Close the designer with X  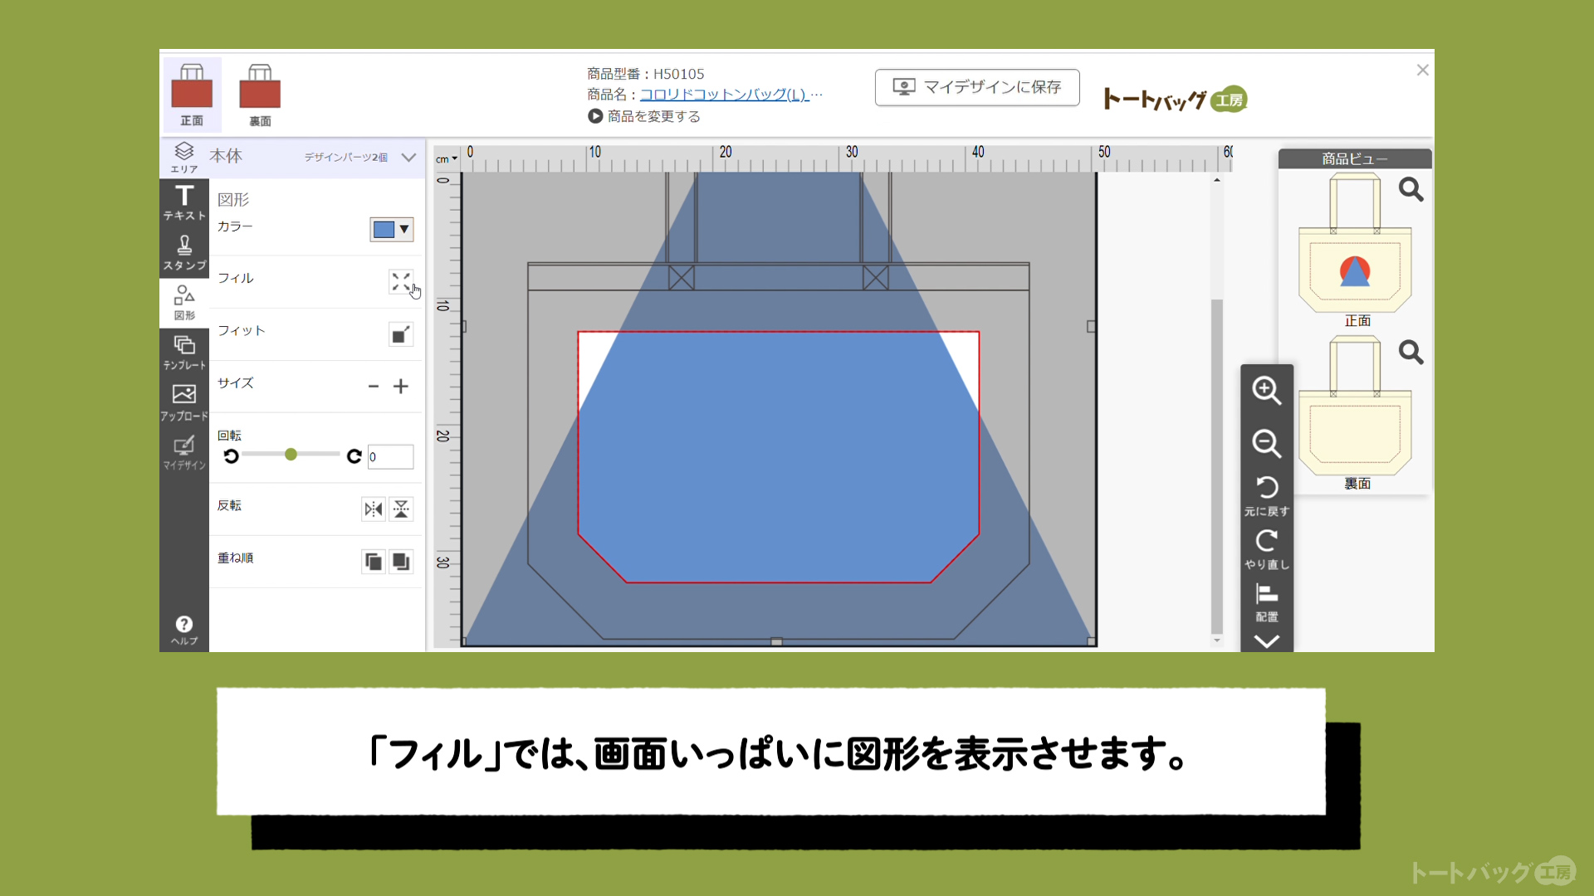[x=1422, y=71]
